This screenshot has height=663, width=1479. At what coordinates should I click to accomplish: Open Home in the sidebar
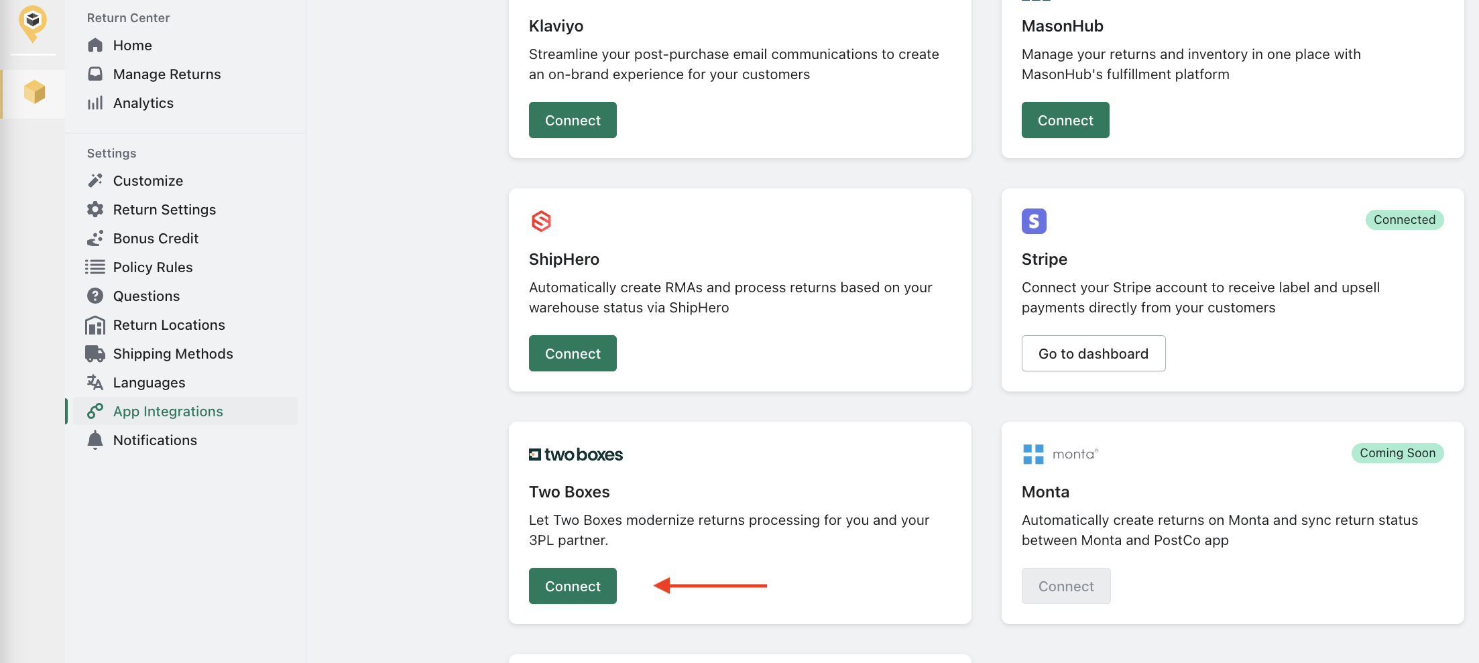point(133,46)
